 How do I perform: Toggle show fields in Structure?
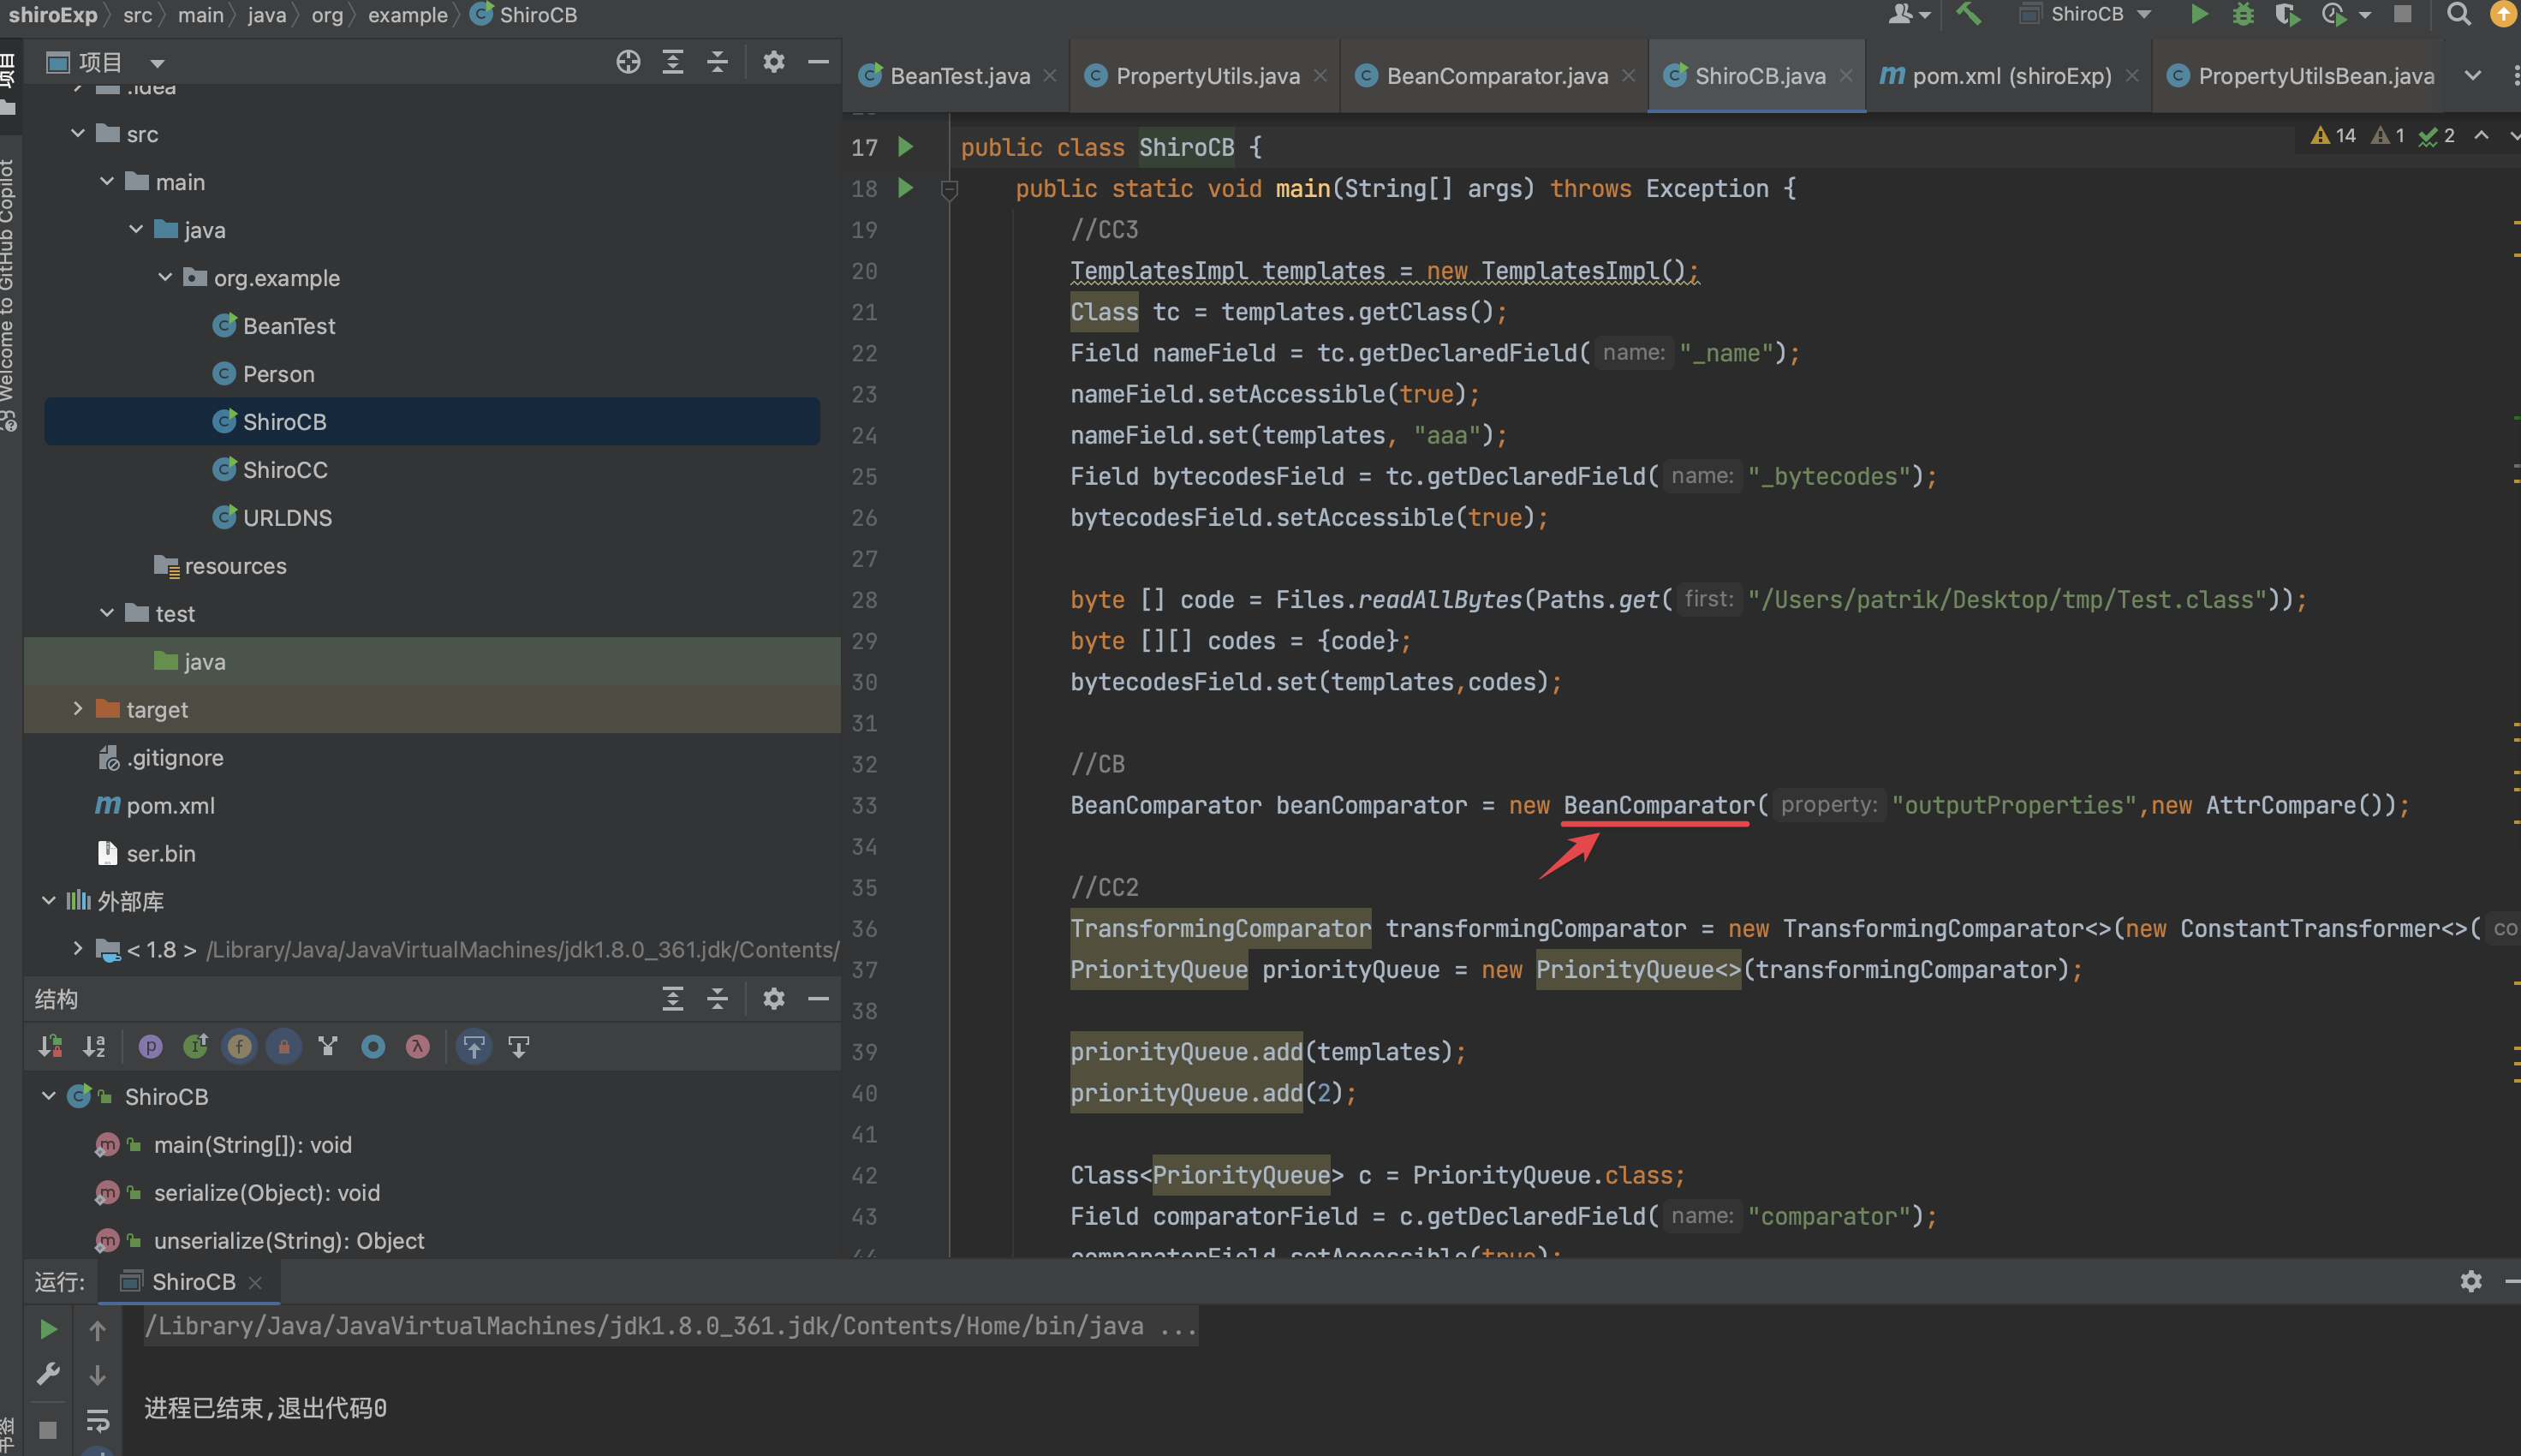click(x=239, y=1046)
